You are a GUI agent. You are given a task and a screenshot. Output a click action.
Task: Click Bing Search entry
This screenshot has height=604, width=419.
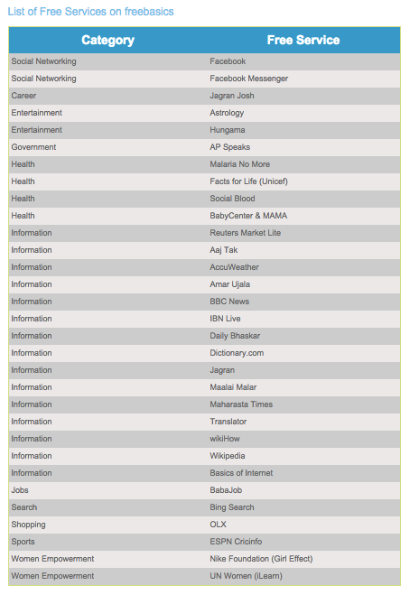point(232,507)
